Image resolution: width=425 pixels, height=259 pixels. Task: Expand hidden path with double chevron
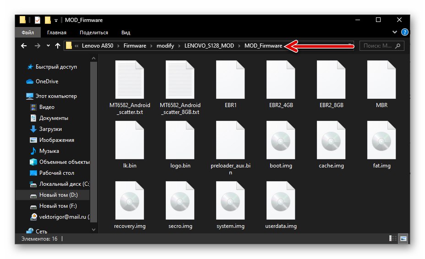click(76, 46)
